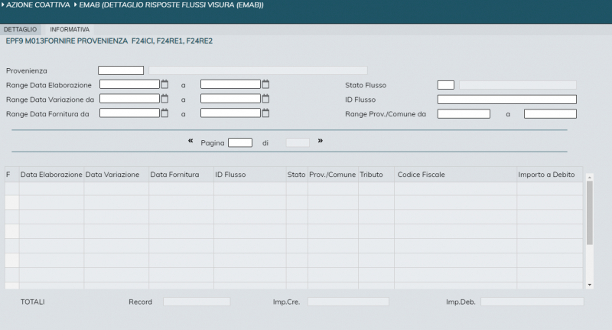Click the Stato Flusso code field
This screenshot has height=330, width=612.
click(445, 85)
